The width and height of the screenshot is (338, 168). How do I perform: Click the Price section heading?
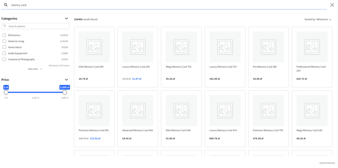(5, 80)
